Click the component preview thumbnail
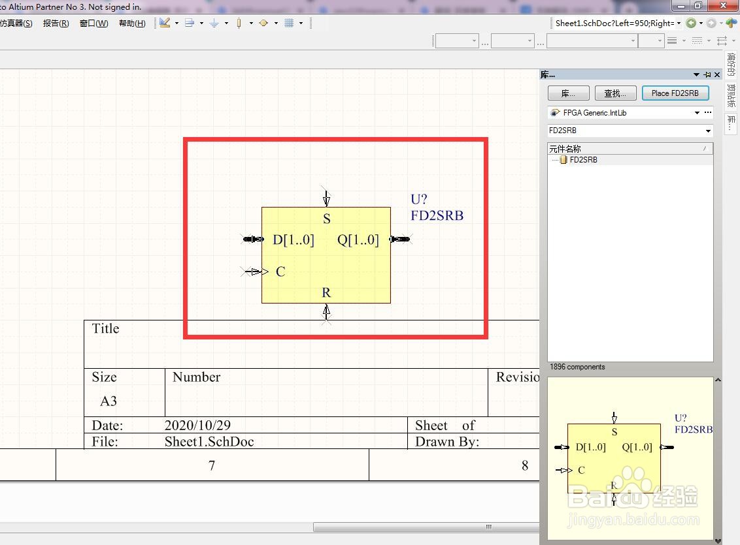740x545 pixels. click(630, 458)
